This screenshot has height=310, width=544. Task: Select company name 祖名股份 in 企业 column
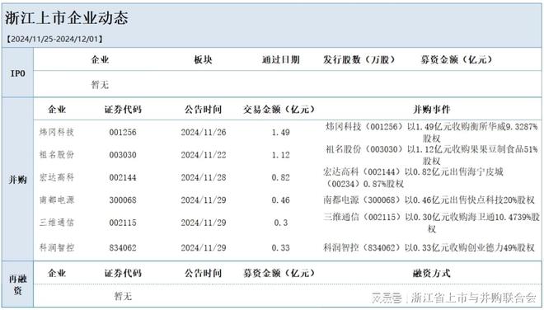57,155
